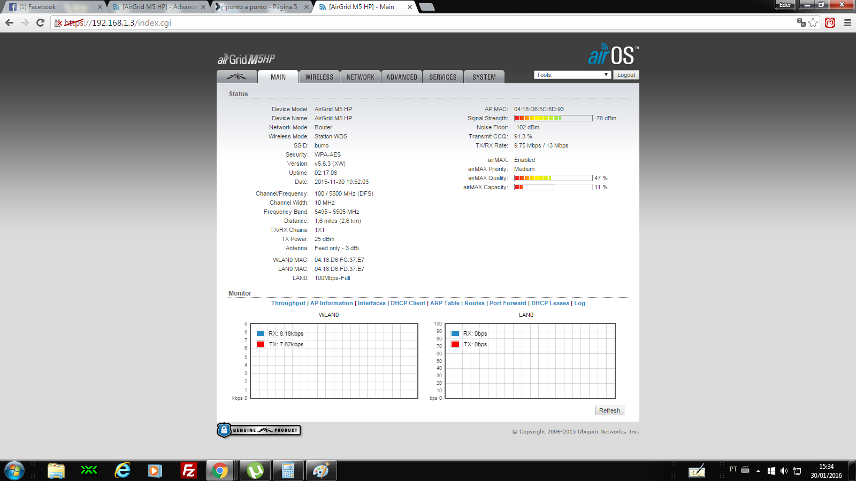The image size is (856, 481).
Task: Open the on-screen keyboard tray icon
Action: pos(745,470)
